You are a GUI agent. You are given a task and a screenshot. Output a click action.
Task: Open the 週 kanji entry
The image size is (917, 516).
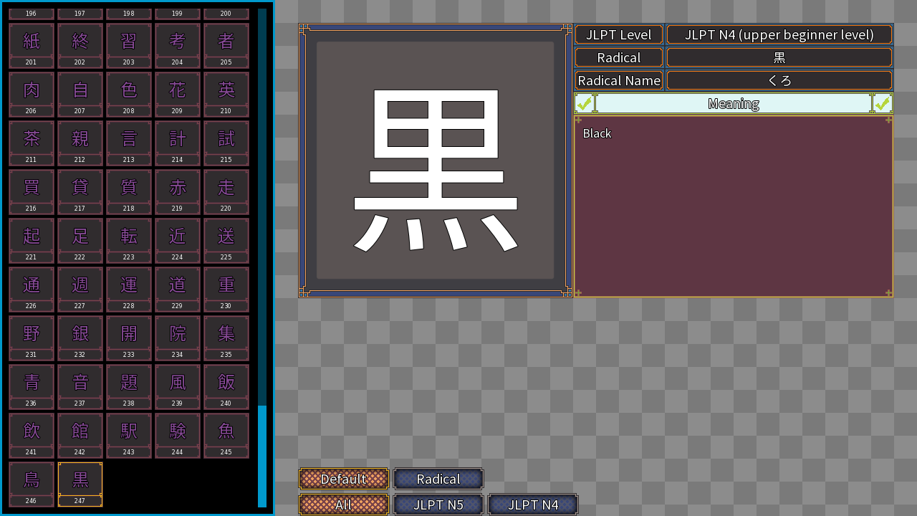click(80, 284)
